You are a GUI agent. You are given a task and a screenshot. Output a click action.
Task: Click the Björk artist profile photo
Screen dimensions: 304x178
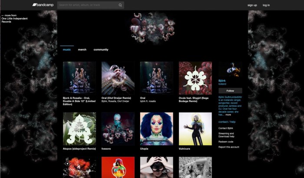point(230,69)
